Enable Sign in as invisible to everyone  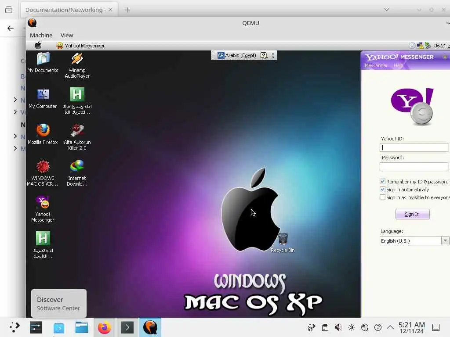coord(382,197)
